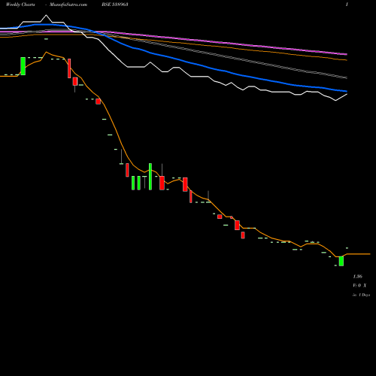This screenshot has height=376, width=376.
Task: Click the last green candle at the chart bottom
Action: 341,261
